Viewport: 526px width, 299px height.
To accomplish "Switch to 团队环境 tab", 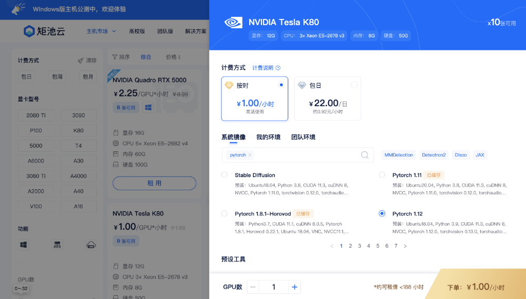I will pyautogui.click(x=304, y=137).
